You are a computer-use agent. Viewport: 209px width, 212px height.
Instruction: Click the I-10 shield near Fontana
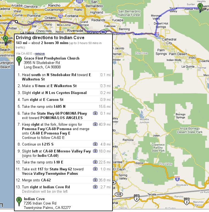pyautogui.click(x=61, y=16)
